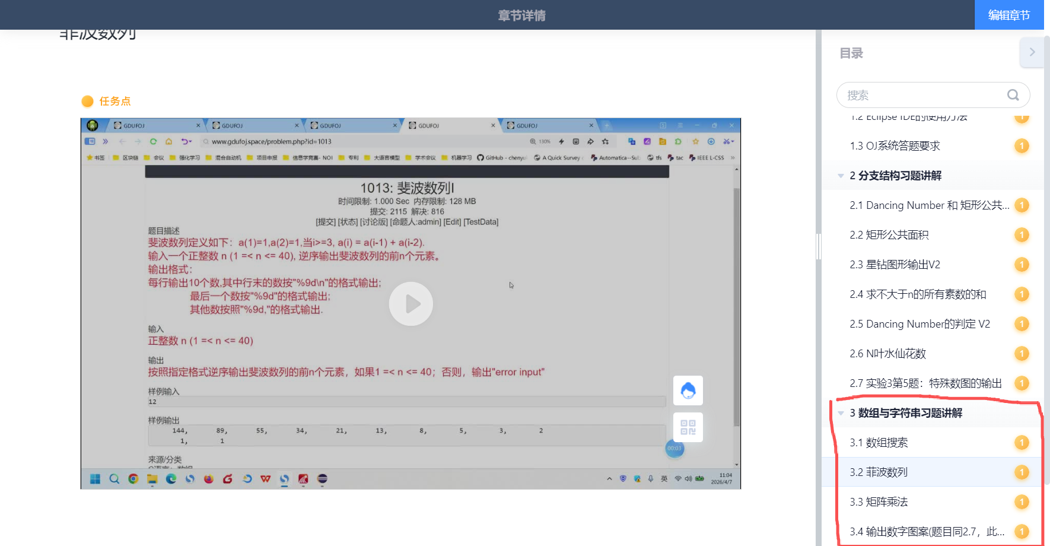Click the 编辑章节 button
The width and height of the screenshot is (1050, 546).
[1008, 15]
